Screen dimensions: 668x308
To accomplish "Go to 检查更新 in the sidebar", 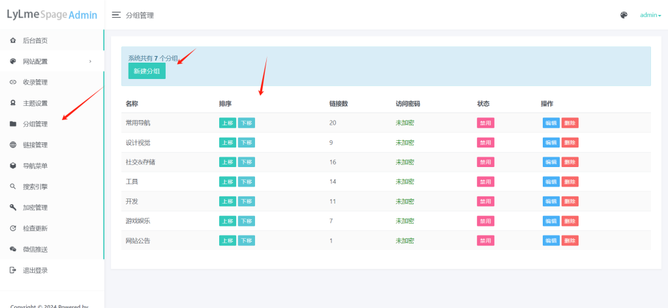I will (x=35, y=228).
